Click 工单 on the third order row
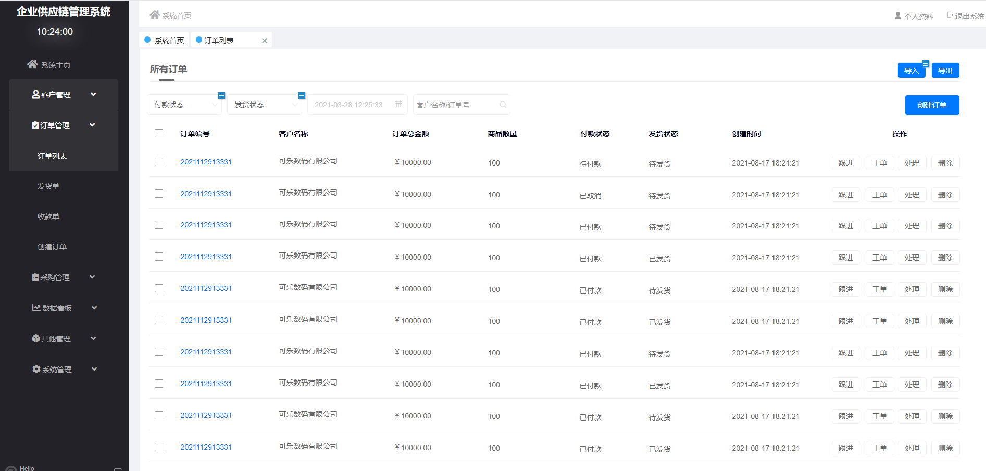 [x=880, y=226]
